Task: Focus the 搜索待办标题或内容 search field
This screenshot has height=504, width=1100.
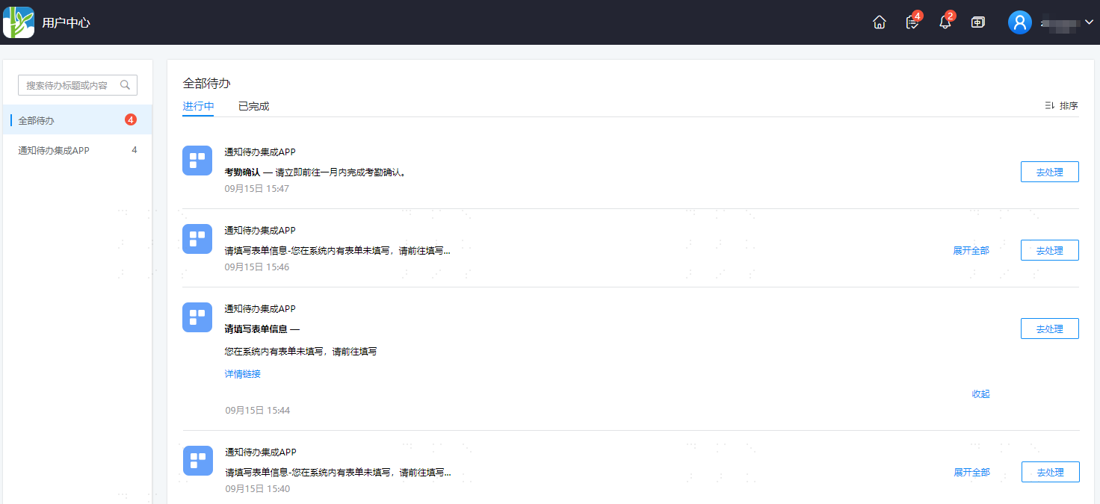Action: [x=78, y=85]
